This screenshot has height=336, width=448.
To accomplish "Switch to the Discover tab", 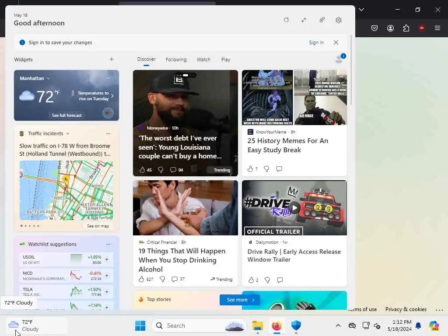I will [146, 59].
